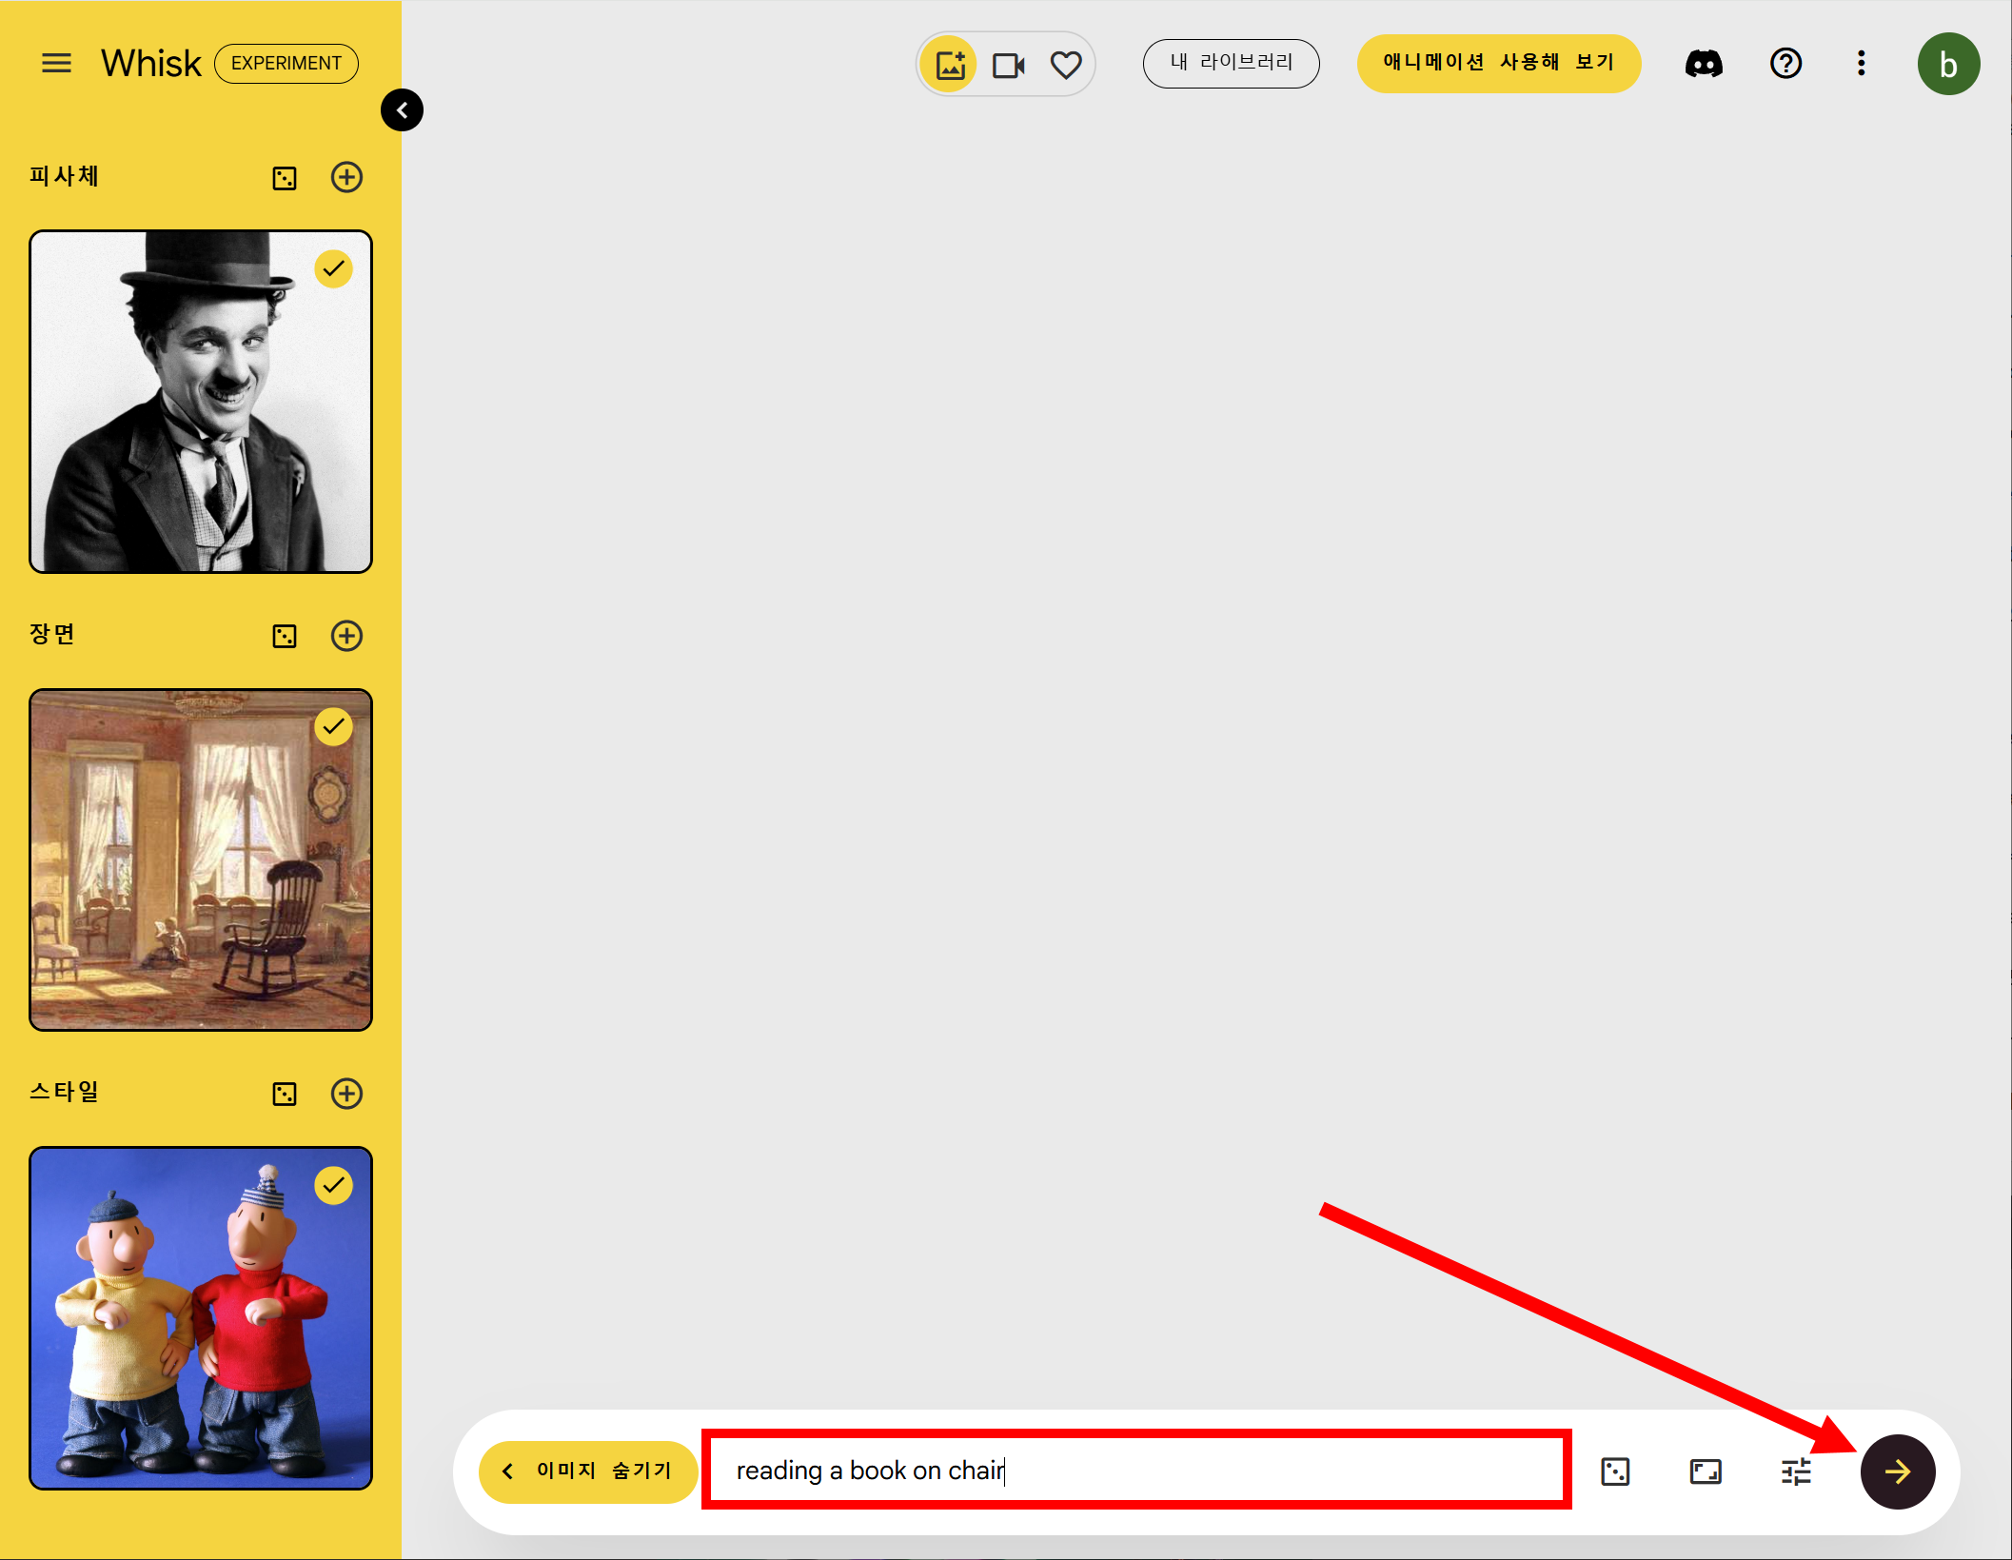Uncheck the Chaplin subject image checkmark
This screenshot has width=2012, height=1560.
click(x=333, y=269)
